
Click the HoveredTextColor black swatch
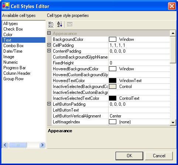[113, 81]
